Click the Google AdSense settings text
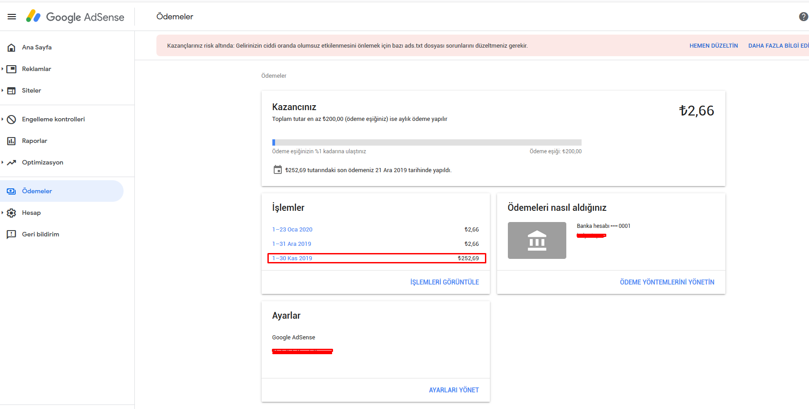The width and height of the screenshot is (809, 409). 293,337
